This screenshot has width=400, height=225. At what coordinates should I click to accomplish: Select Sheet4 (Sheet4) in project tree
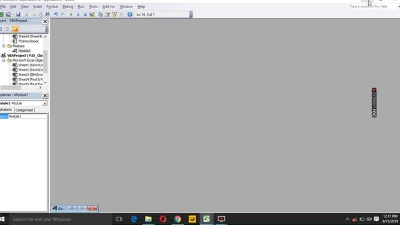tap(30, 36)
